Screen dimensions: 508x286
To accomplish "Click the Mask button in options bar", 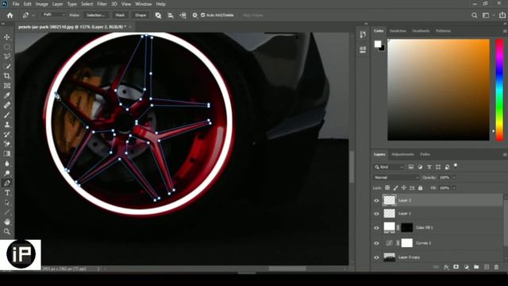I will (120, 15).
